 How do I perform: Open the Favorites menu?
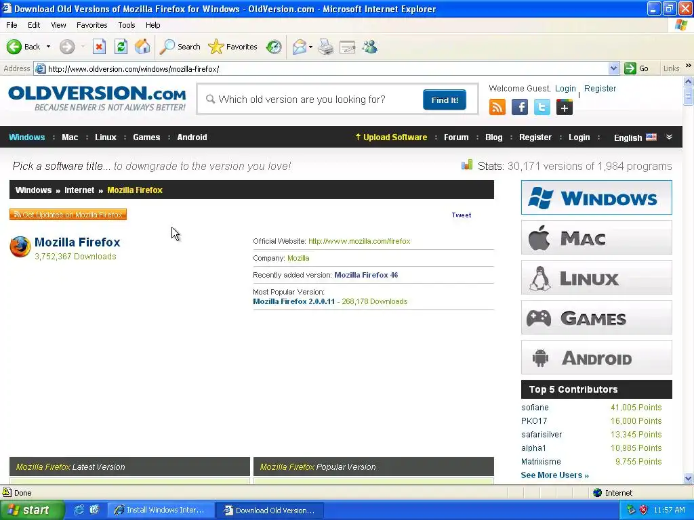pos(91,25)
